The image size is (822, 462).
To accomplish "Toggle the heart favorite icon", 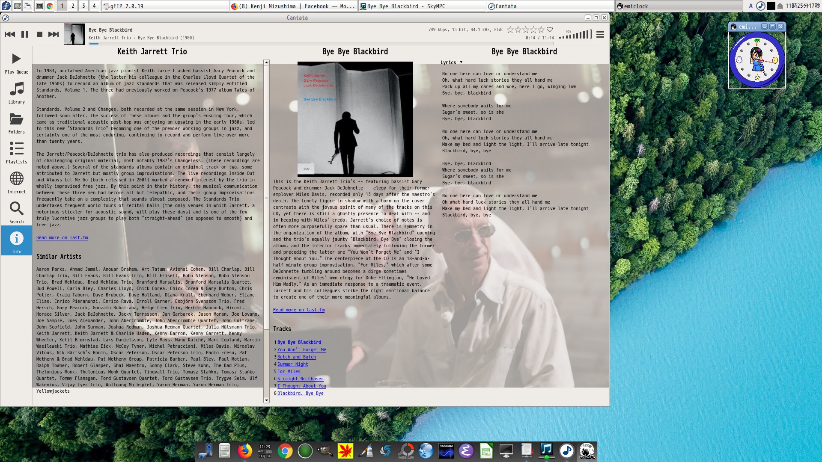I will click(x=550, y=30).
